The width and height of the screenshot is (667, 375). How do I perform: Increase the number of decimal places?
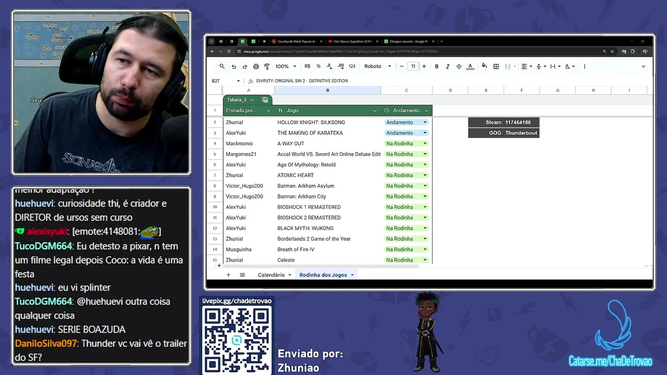341,66
